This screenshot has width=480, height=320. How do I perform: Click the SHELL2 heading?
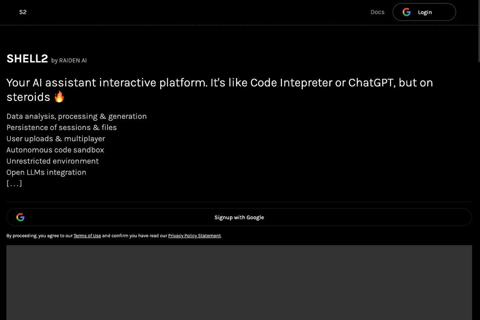27,58
